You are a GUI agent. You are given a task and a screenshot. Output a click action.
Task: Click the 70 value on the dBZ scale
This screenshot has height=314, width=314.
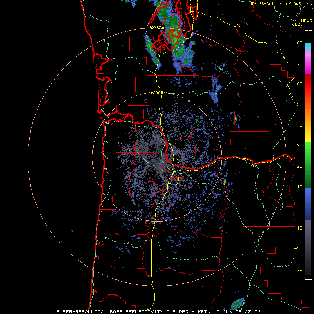pyautogui.click(x=300, y=63)
